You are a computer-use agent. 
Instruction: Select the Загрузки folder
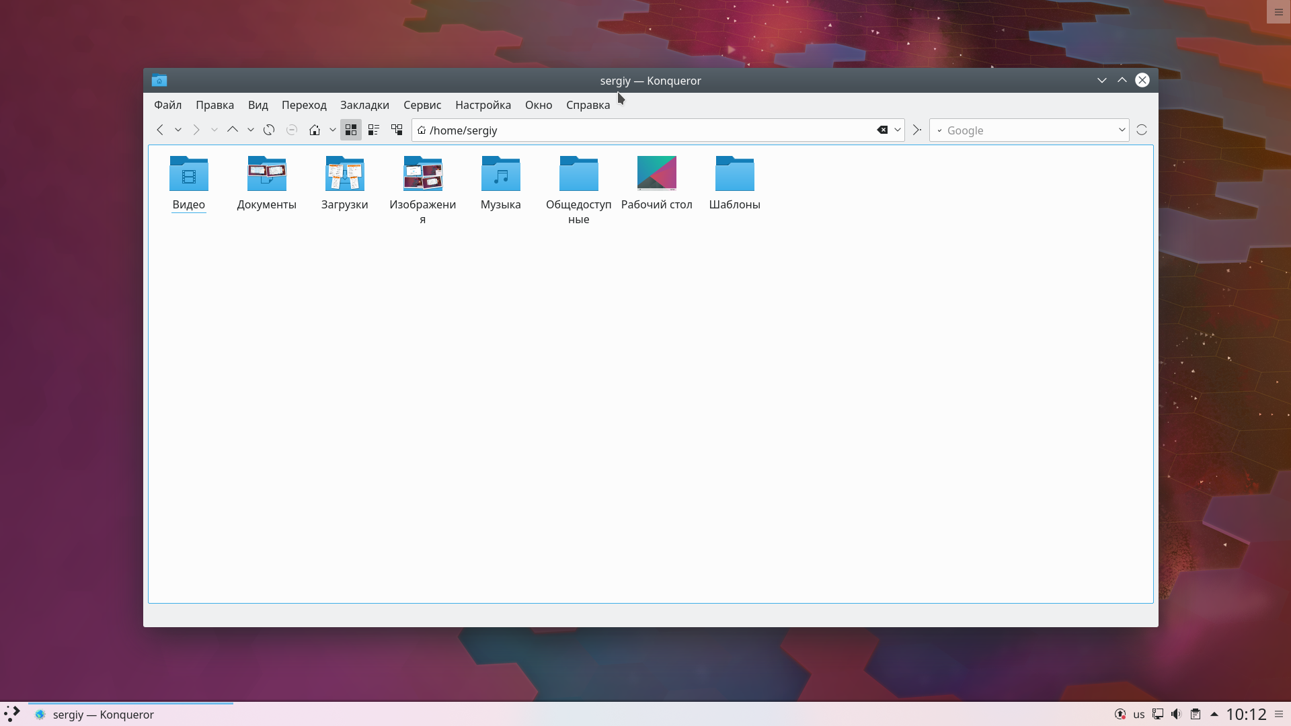pos(345,184)
